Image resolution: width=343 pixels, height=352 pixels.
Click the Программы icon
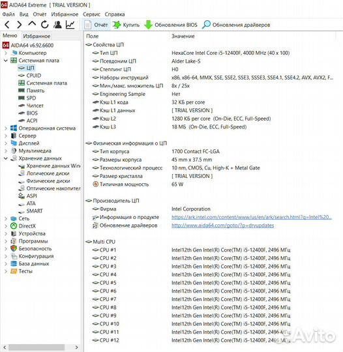point(14,241)
